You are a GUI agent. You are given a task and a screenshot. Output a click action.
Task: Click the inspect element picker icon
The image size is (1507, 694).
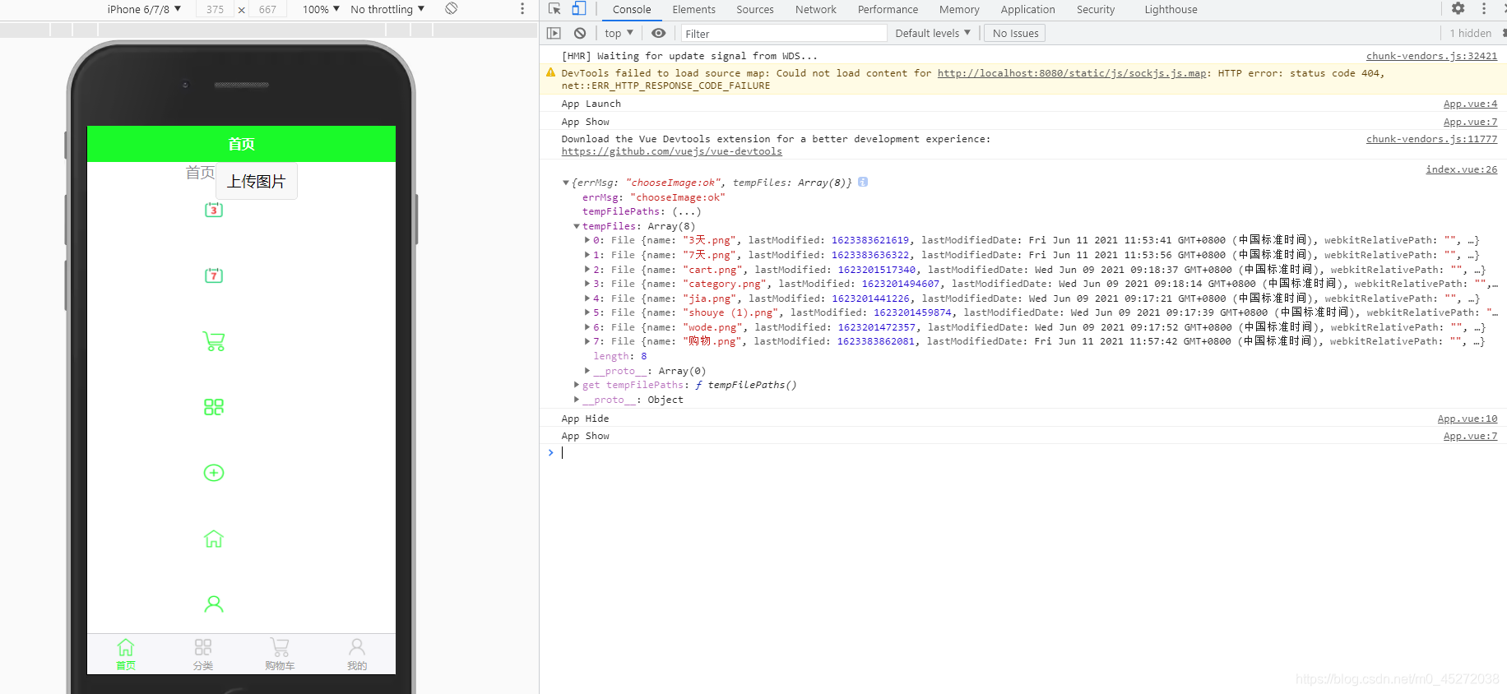click(x=554, y=9)
